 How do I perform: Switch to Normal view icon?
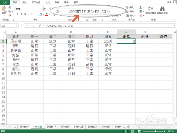126,131
